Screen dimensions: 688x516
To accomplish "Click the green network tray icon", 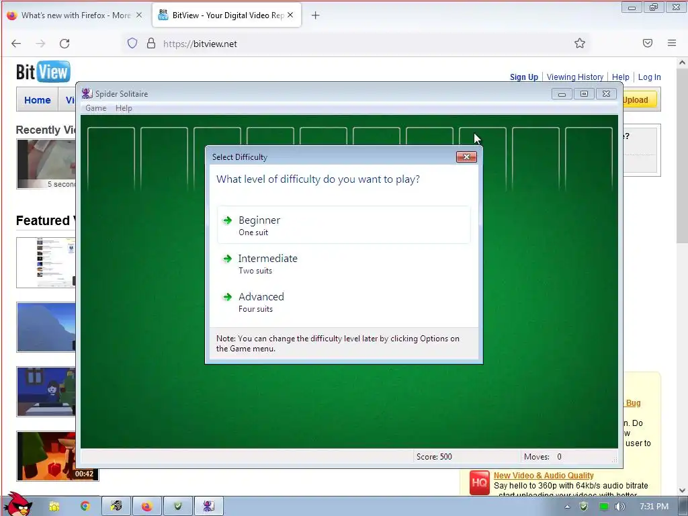I will [x=604, y=507].
